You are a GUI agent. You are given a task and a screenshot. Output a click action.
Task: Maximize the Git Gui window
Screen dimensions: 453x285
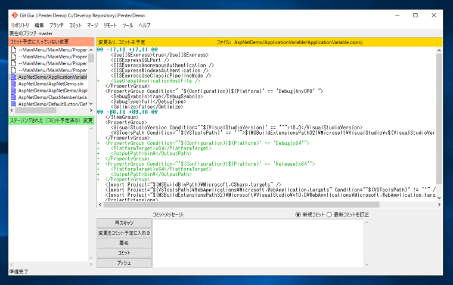[x=415, y=16]
